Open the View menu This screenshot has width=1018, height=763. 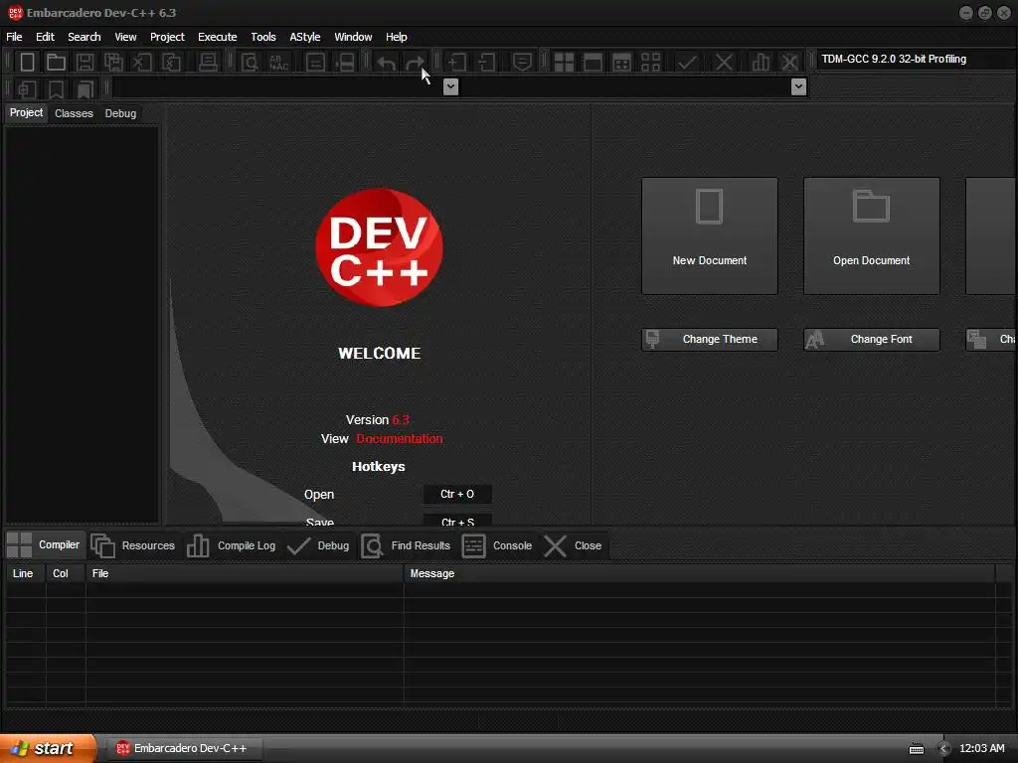[x=125, y=37]
